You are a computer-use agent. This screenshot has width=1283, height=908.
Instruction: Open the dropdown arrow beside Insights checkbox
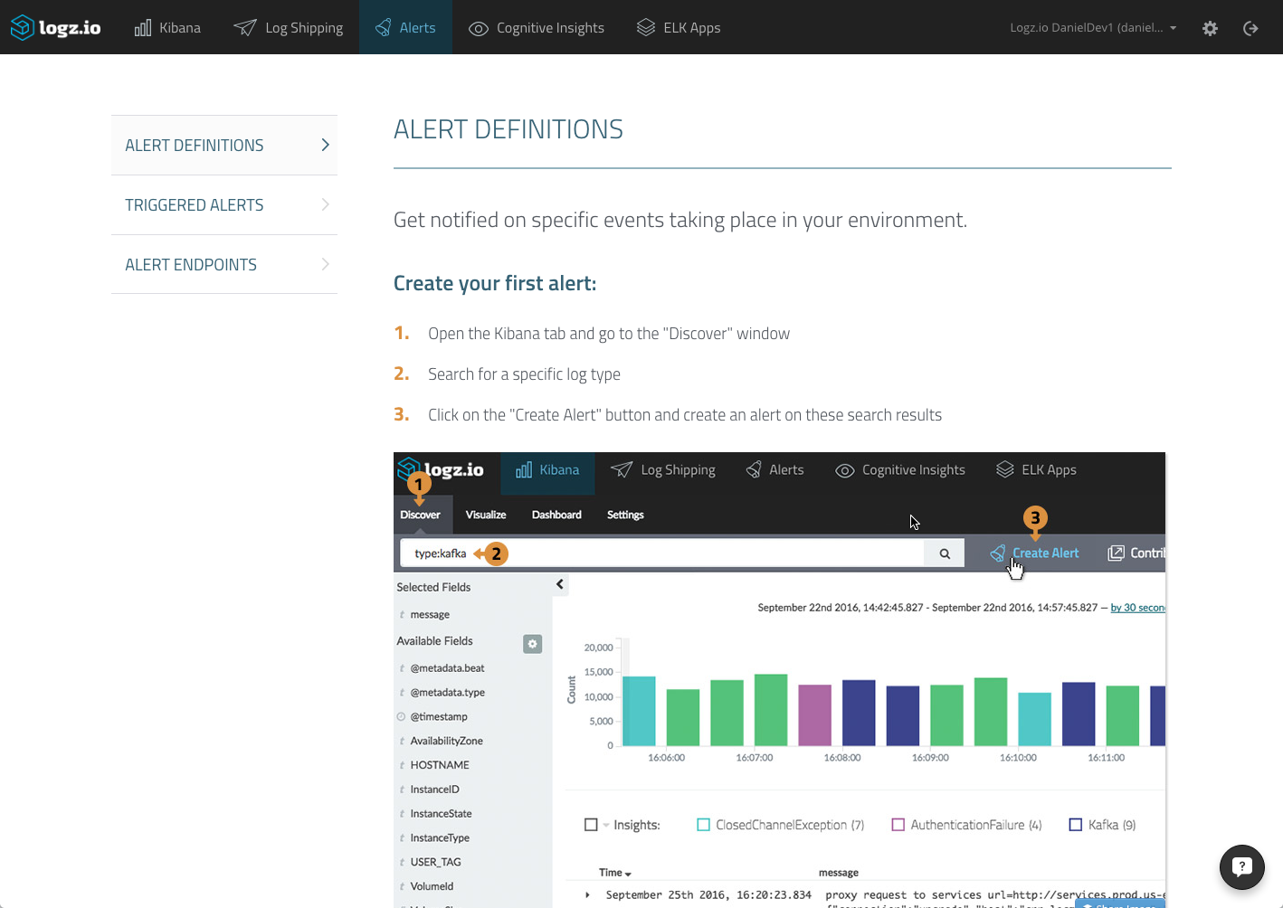click(x=606, y=825)
